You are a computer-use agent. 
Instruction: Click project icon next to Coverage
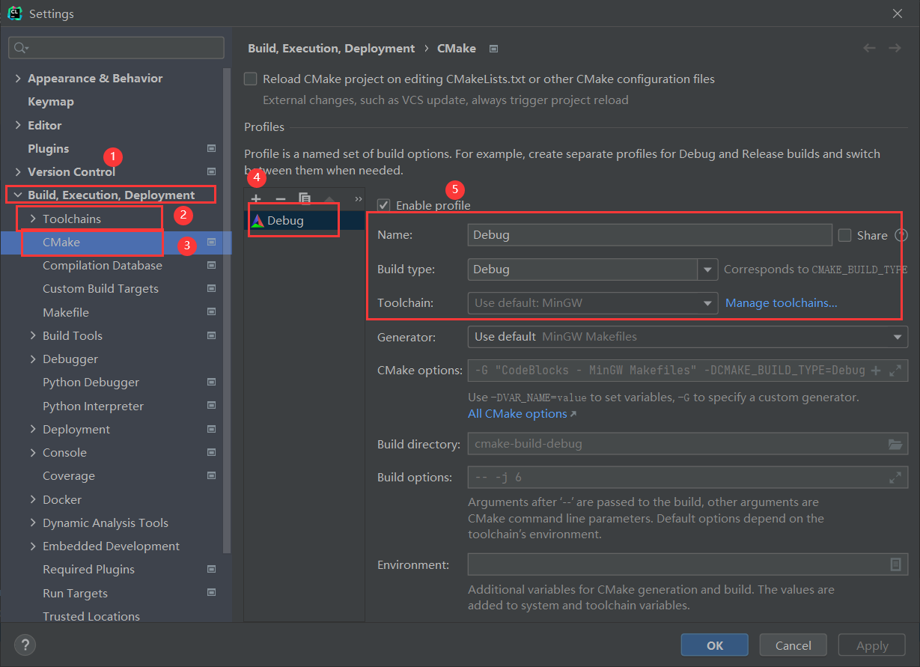coord(211,475)
